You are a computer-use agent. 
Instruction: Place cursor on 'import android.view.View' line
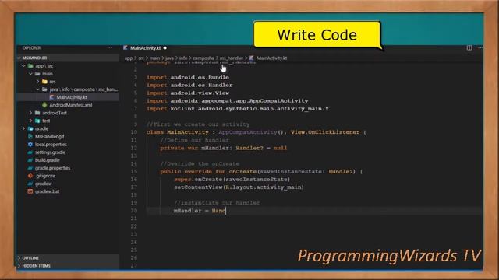tap(188, 93)
